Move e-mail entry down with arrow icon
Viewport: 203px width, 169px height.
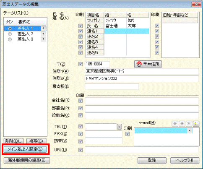pyautogui.click(x=175, y=124)
